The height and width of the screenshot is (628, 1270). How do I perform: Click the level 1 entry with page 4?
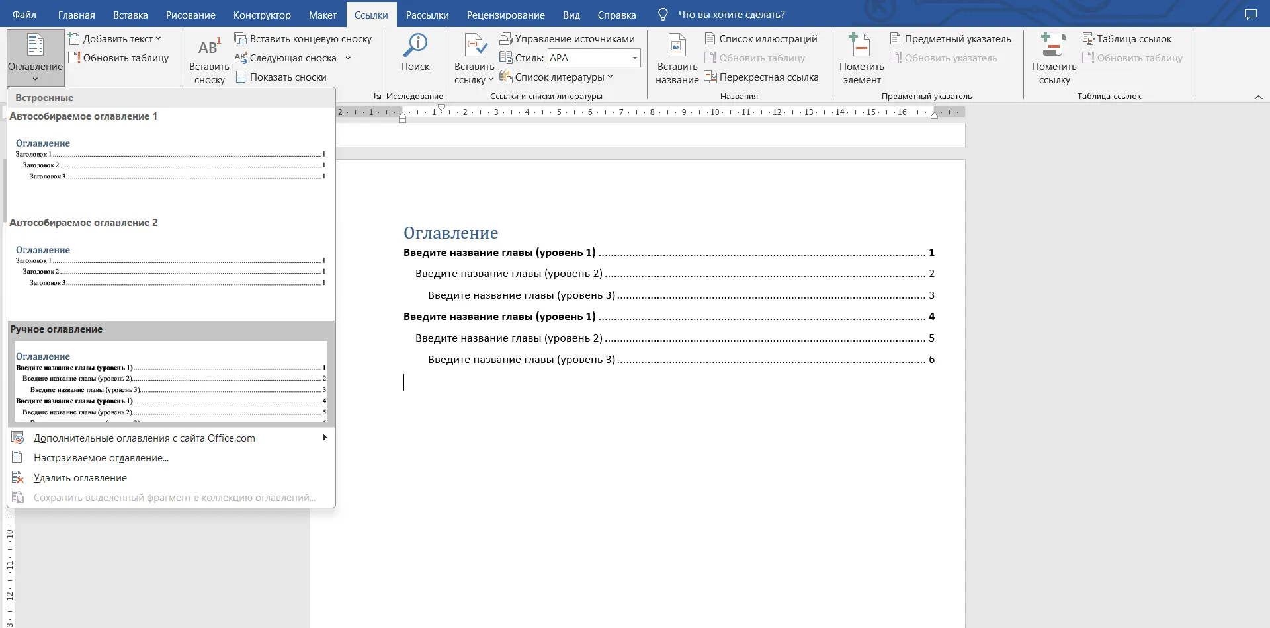point(669,317)
